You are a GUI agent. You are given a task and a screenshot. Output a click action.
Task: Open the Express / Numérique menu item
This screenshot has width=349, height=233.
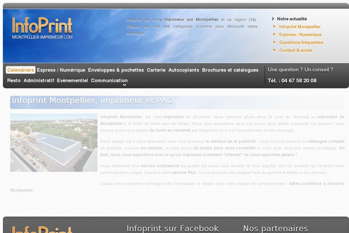tap(61, 70)
